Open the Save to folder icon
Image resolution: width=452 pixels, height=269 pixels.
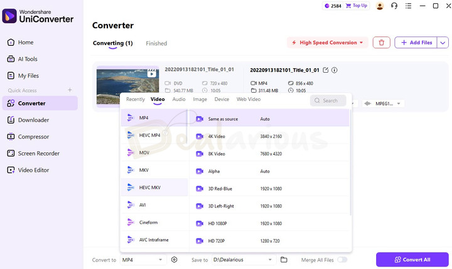(284, 260)
